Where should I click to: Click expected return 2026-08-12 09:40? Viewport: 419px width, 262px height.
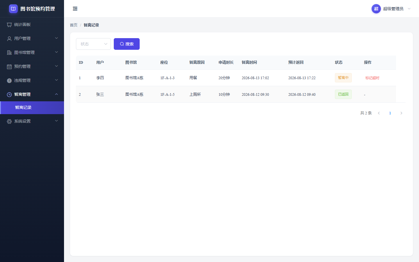point(302,94)
